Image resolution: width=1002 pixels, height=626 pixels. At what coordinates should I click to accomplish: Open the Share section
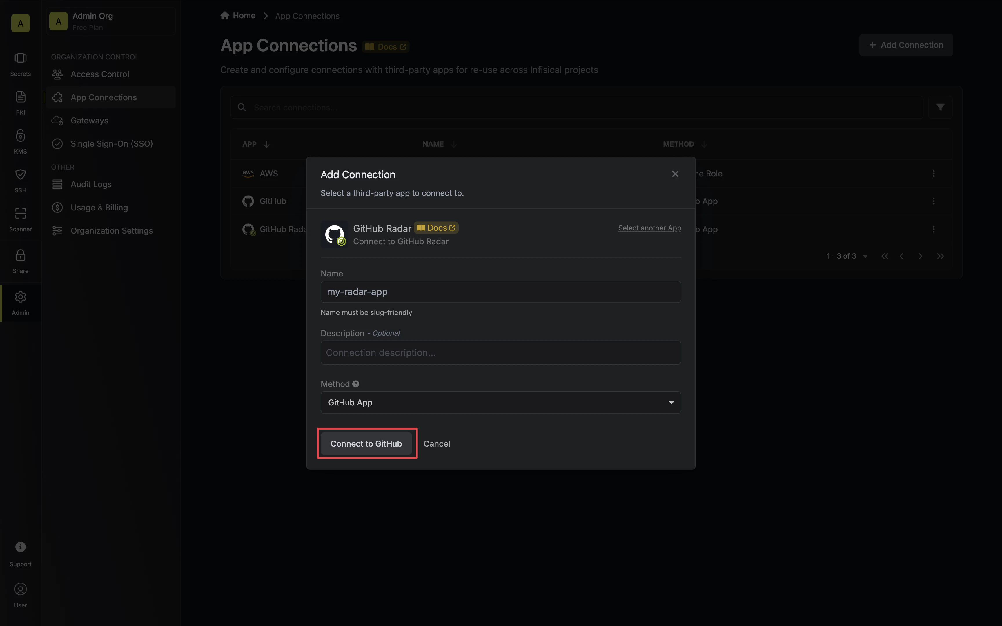20,262
